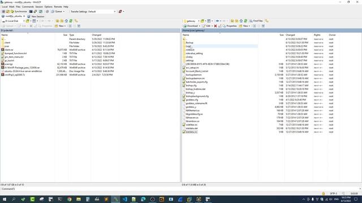Open the remote filter icon dropdown
This screenshot has width=362, height=203.
tap(263, 26)
